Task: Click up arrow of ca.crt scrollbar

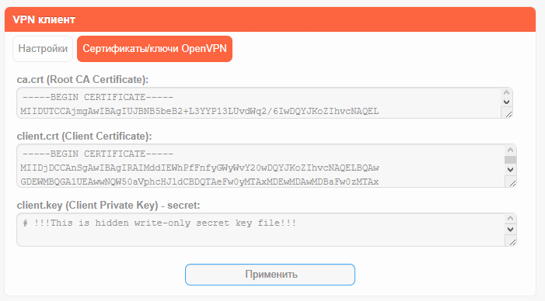Action: pyautogui.click(x=506, y=92)
